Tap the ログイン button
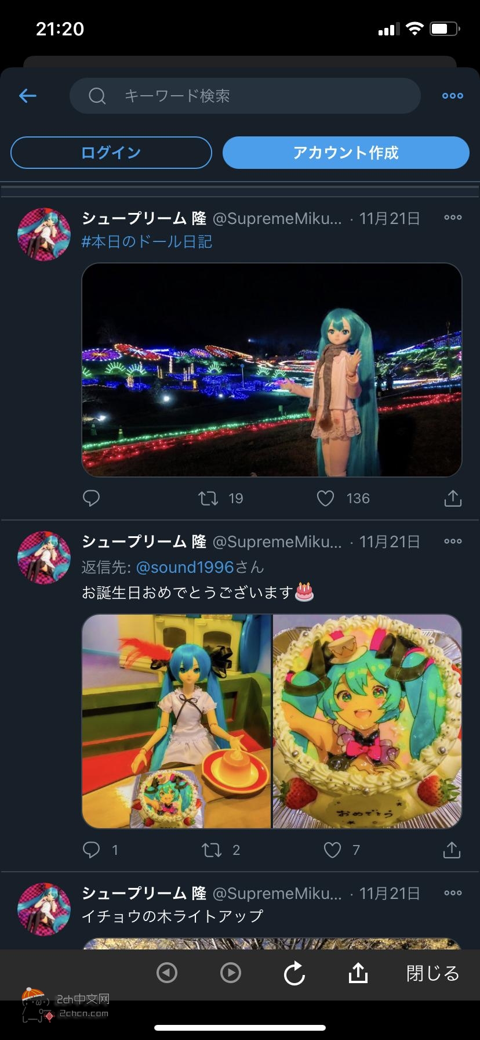 111,153
